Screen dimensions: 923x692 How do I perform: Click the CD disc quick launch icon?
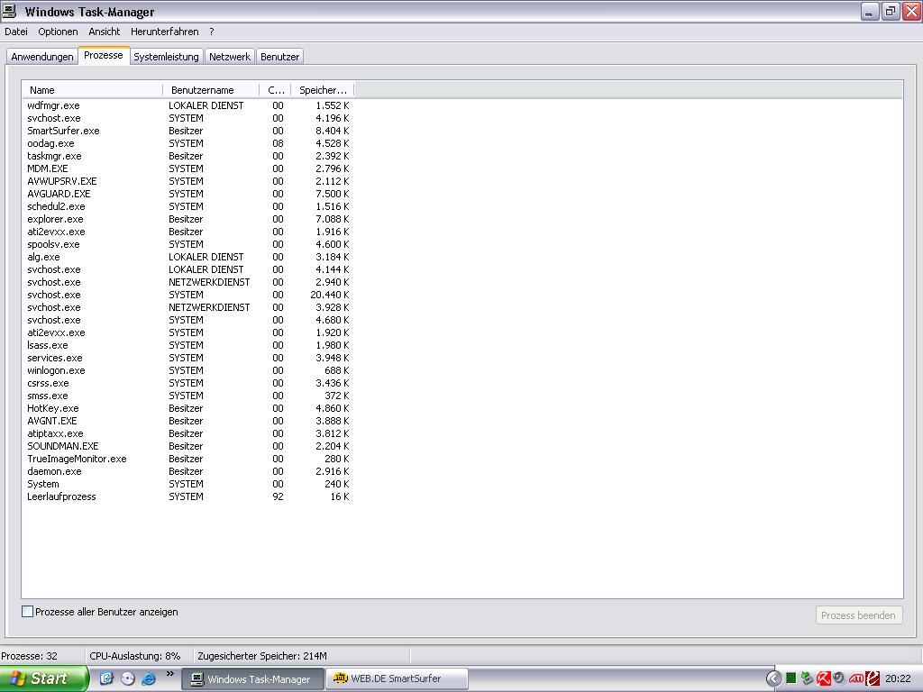128,678
